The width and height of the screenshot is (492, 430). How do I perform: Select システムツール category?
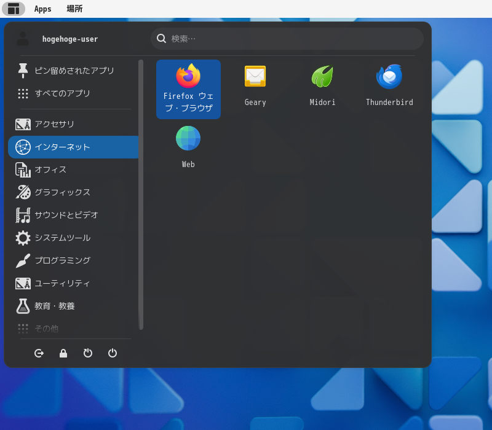coord(73,238)
